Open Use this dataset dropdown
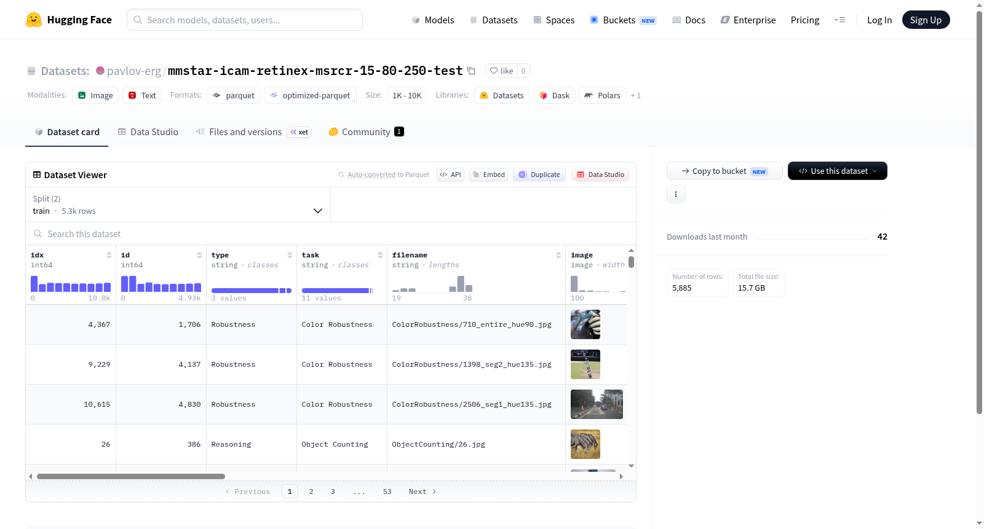Screen dimensions: 984x529 click(838, 171)
